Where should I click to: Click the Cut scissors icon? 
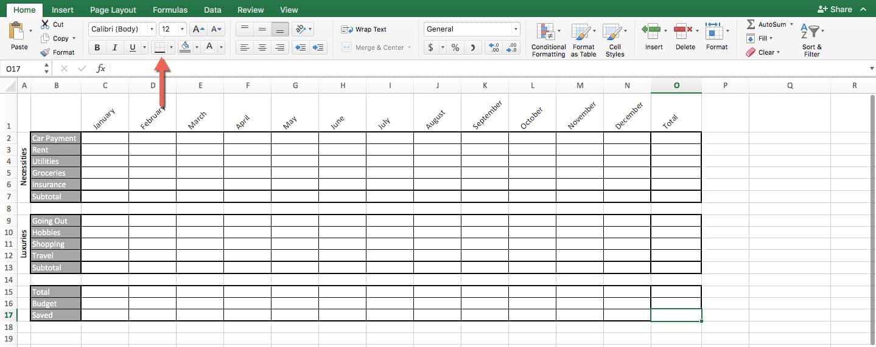click(45, 24)
